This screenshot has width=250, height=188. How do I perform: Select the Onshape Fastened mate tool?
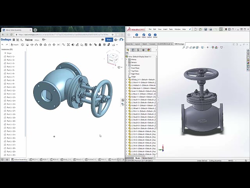27,45
